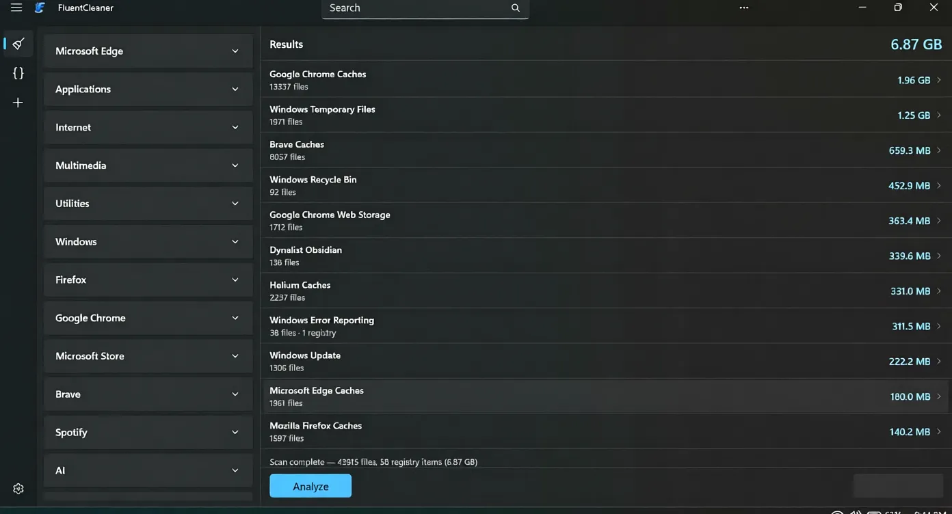Image resolution: width=952 pixels, height=514 pixels.
Task: Open the three-dot more options menu
Action: (x=744, y=8)
